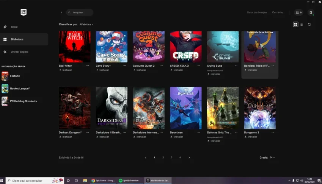Open options menu for Dauntless
This screenshot has width=322, height=184.
point(199,133)
